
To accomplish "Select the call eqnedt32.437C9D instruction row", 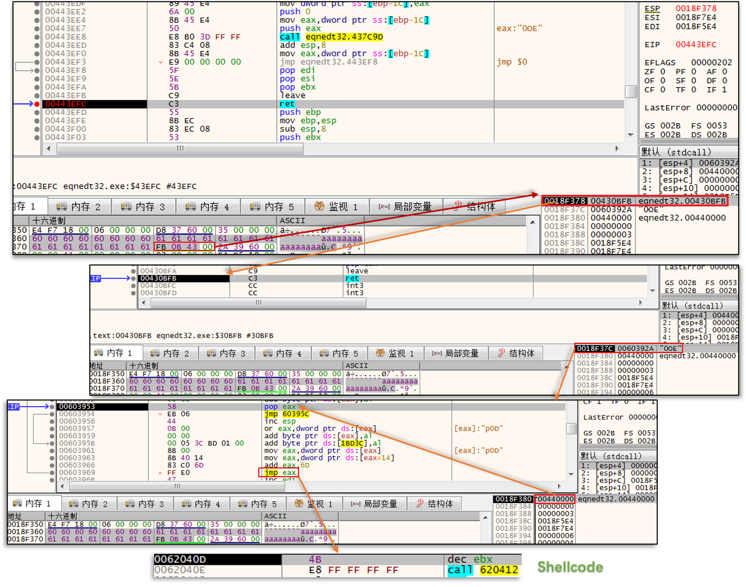I will pos(333,37).
